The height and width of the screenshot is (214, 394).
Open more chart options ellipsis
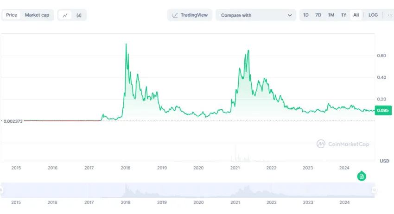point(390,15)
